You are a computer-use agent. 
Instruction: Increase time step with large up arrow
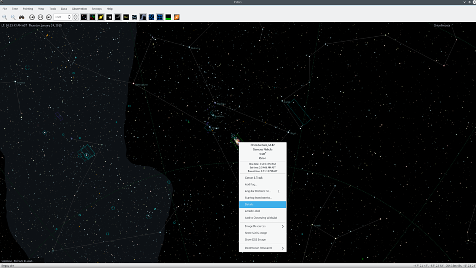[76, 15]
